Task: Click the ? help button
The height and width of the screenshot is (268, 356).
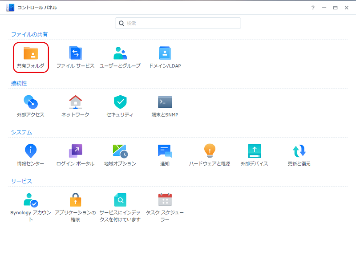Action: point(313,8)
